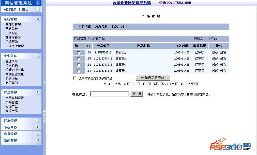Click 删除 for product ID 134
The width and height of the screenshot is (257, 155).
click(x=223, y=65)
